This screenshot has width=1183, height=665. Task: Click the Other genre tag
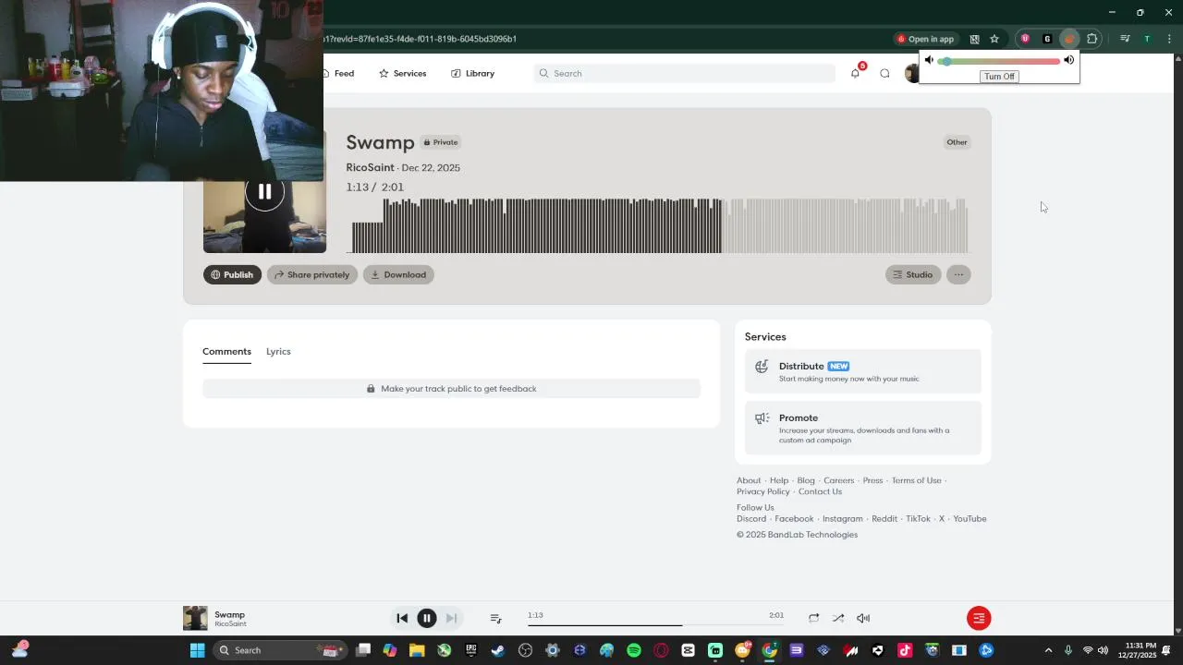[x=957, y=142]
